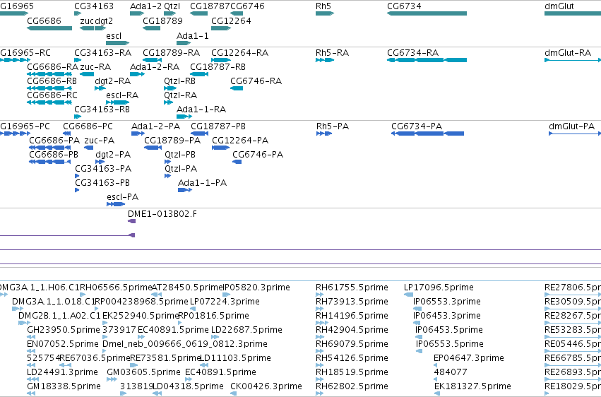Click the CG6734-PA protein label

pos(417,126)
